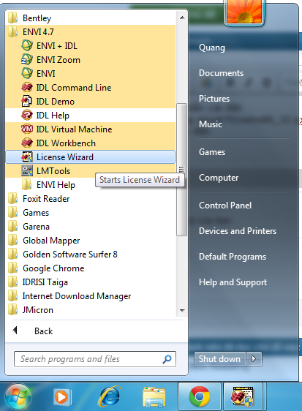Click the programs list scrollbar down arrow

coord(182,310)
